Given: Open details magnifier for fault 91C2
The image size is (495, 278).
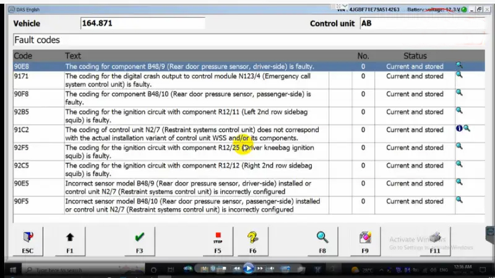Looking at the screenshot, I should [x=467, y=128].
